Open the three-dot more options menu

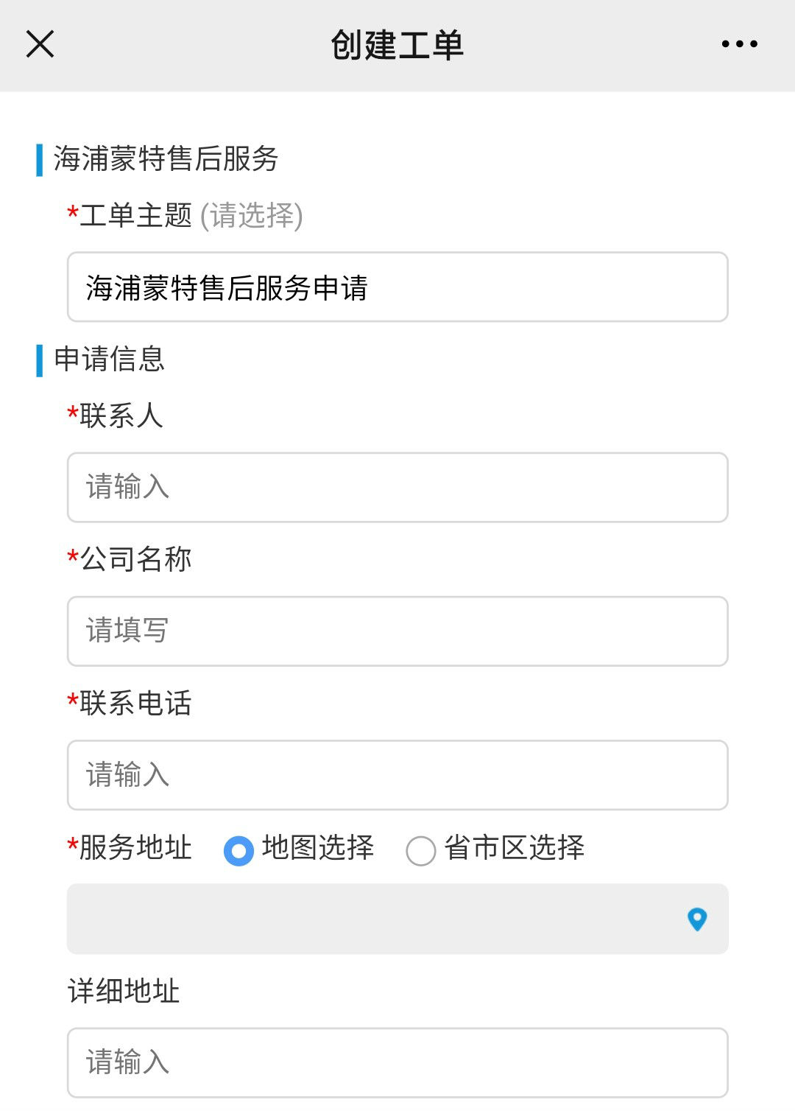tap(739, 44)
